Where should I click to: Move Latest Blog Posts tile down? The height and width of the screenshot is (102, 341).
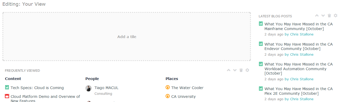323,16
